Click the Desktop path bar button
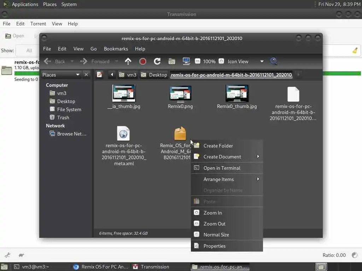The height and width of the screenshot is (271, 362). coord(154,75)
